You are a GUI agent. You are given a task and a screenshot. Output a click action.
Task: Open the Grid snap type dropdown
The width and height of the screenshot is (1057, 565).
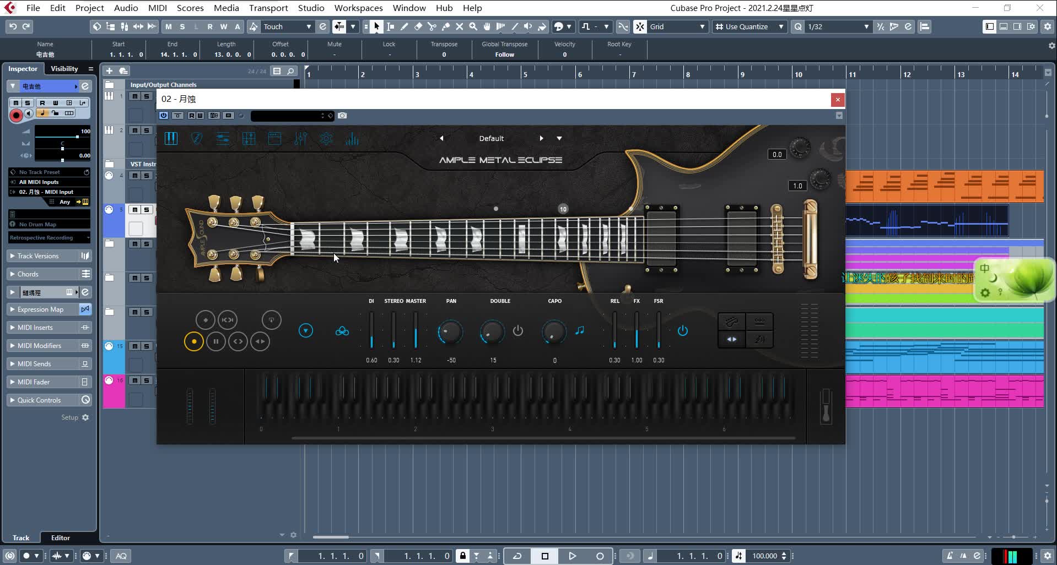click(677, 26)
